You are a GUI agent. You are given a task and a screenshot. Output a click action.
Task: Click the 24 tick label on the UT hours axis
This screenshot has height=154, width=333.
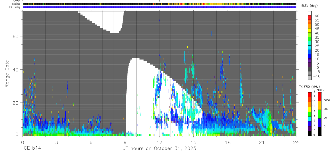(296, 142)
